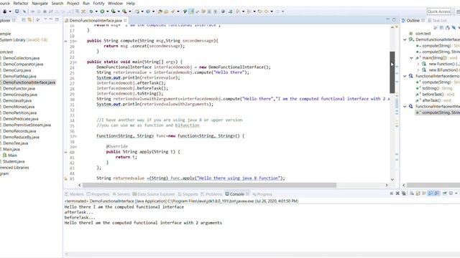This screenshot has height=258, width=460.
Task: Terminate the process from the Console toolbar
Action: pos(391,193)
